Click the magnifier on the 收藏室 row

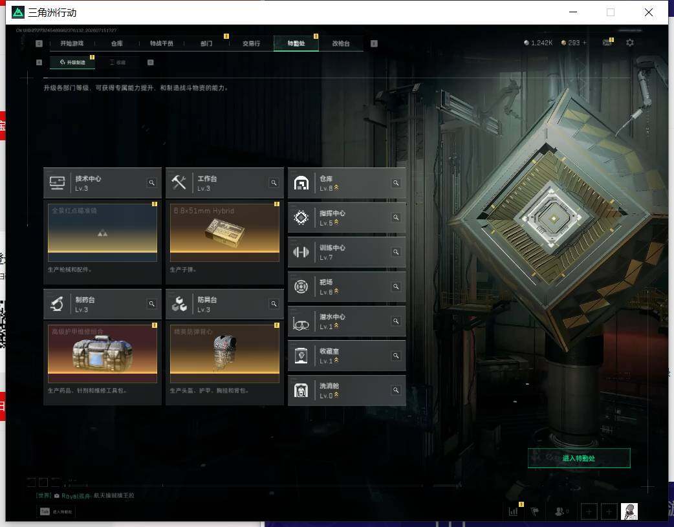pyautogui.click(x=396, y=356)
